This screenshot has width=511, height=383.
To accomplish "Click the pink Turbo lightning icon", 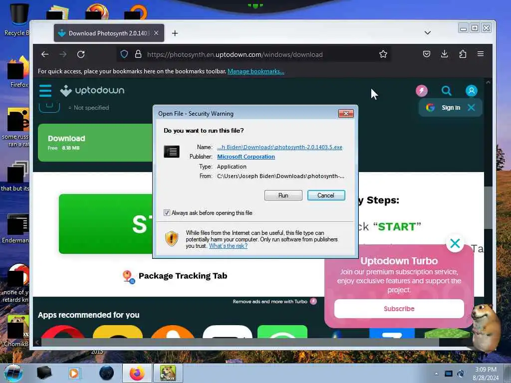I will click(x=422, y=91).
